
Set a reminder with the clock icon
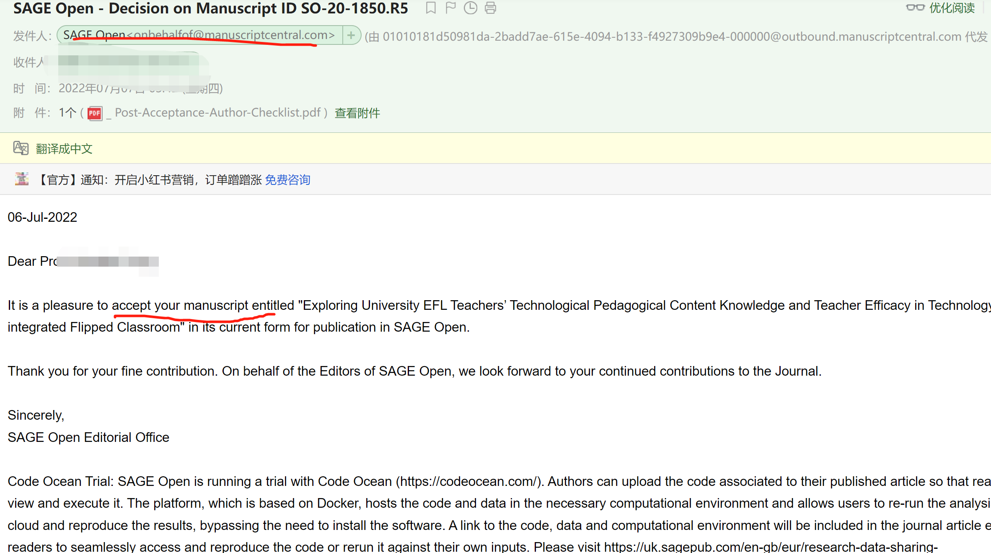click(x=471, y=8)
